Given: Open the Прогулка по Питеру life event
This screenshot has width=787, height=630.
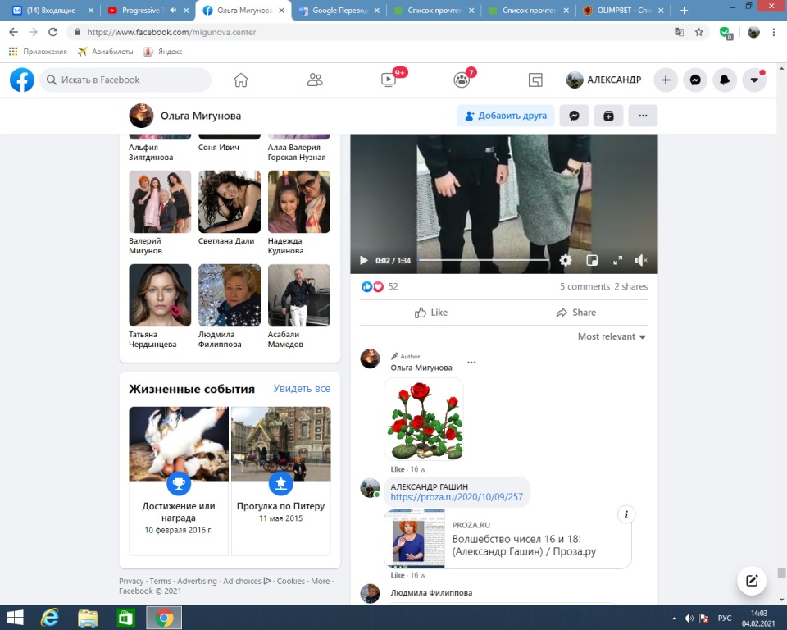Looking at the screenshot, I should point(281,481).
